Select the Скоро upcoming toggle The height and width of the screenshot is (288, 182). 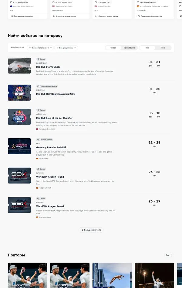click(113, 48)
